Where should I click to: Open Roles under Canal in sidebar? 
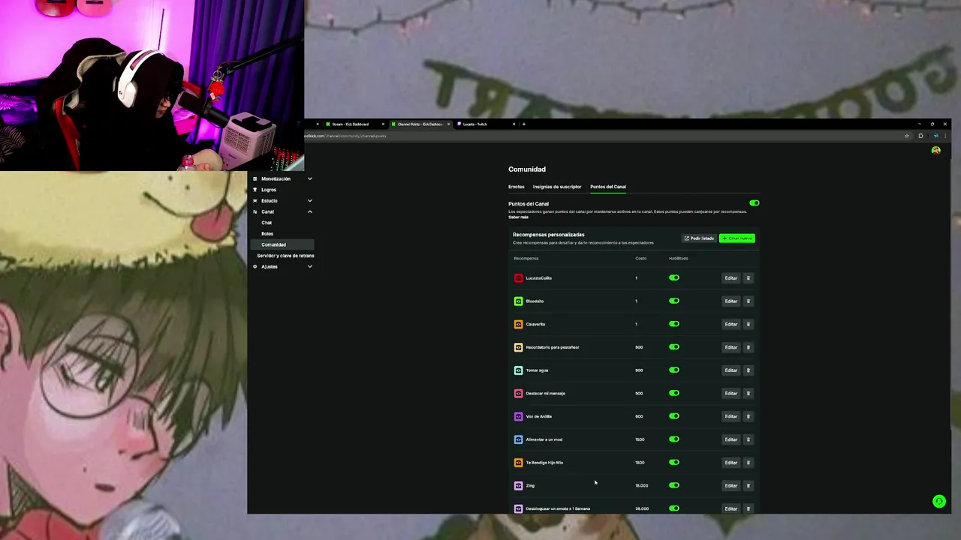pyautogui.click(x=267, y=234)
